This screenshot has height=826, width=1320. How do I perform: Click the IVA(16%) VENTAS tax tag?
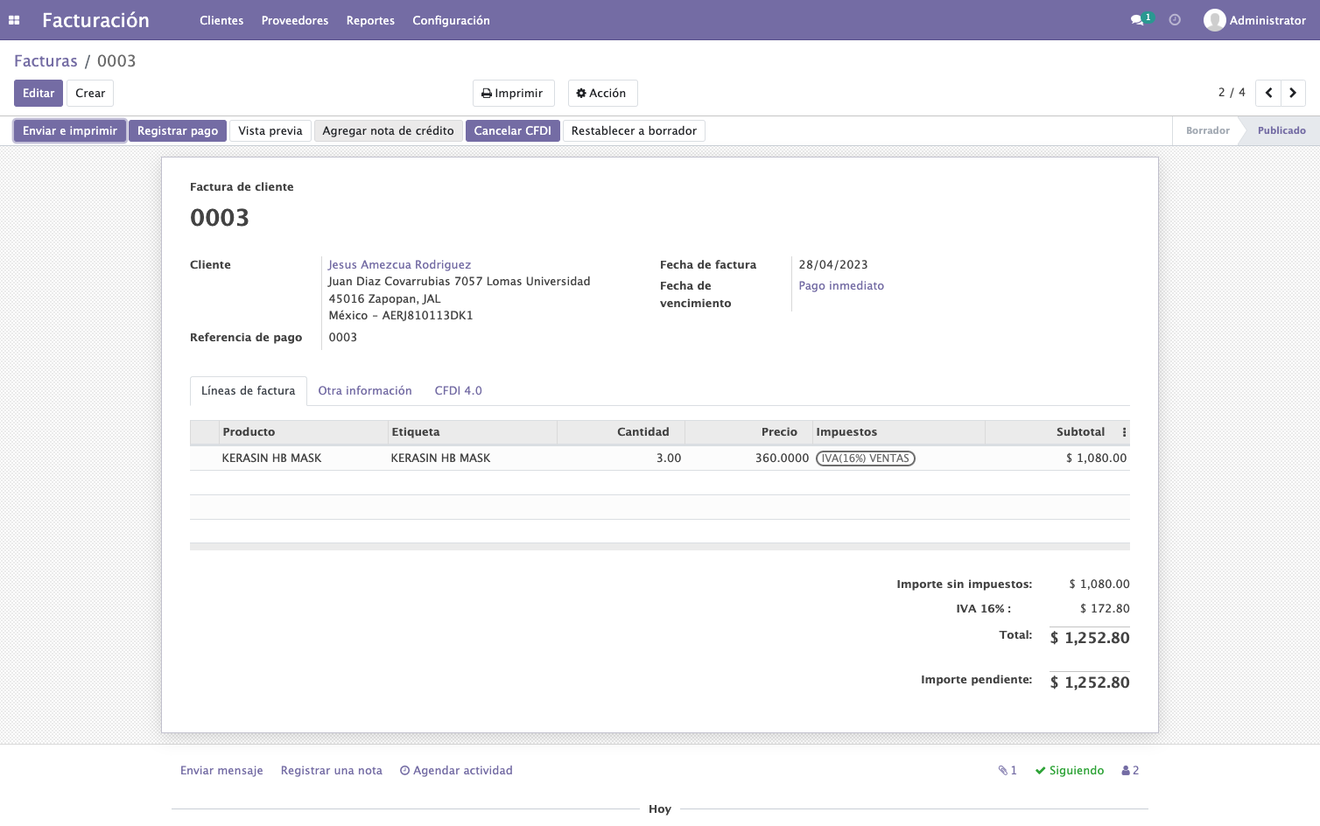click(x=866, y=458)
